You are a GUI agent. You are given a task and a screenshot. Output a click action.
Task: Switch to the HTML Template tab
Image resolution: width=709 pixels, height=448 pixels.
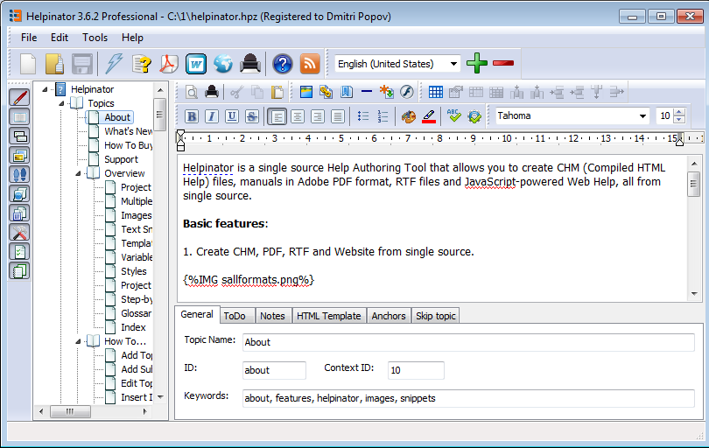329,316
